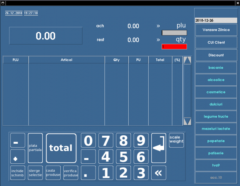This screenshot has height=186, width=240.
Task: Click the large minus button beside plata partiala
Action: coord(18,141)
